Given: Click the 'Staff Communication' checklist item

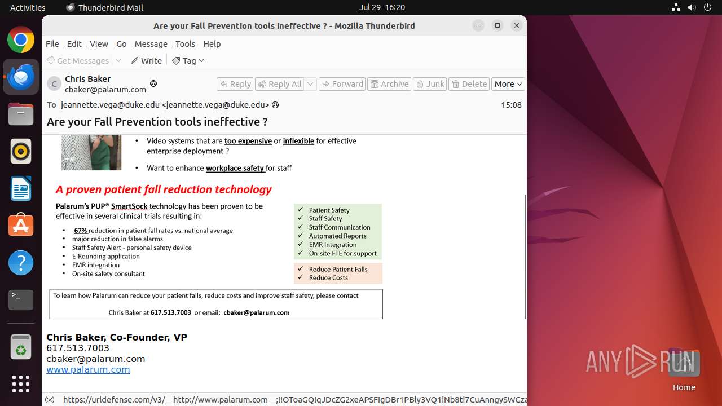Looking at the screenshot, I should [x=340, y=227].
